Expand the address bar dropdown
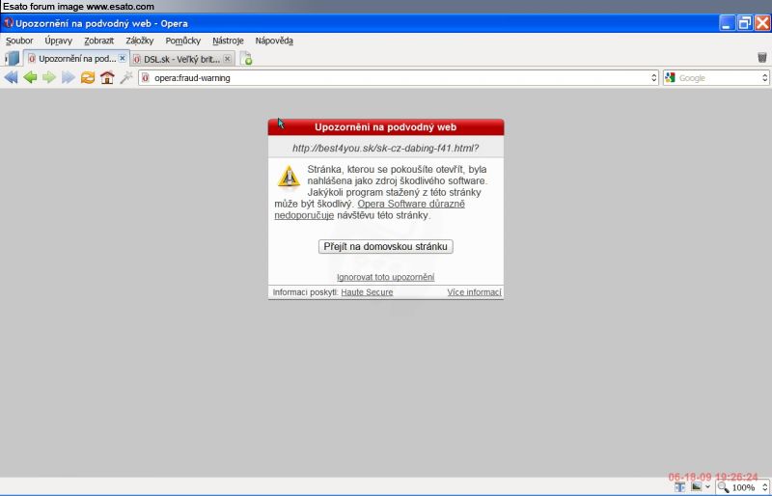 [x=654, y=78]
